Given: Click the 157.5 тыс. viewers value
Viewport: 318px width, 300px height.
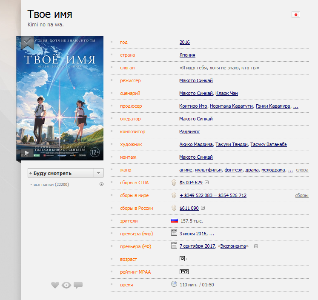Looking at the screenshot, I should click(x=192, y=221).
